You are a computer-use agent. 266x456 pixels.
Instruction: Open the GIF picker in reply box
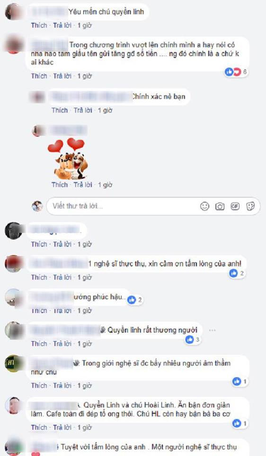(235, 206)
